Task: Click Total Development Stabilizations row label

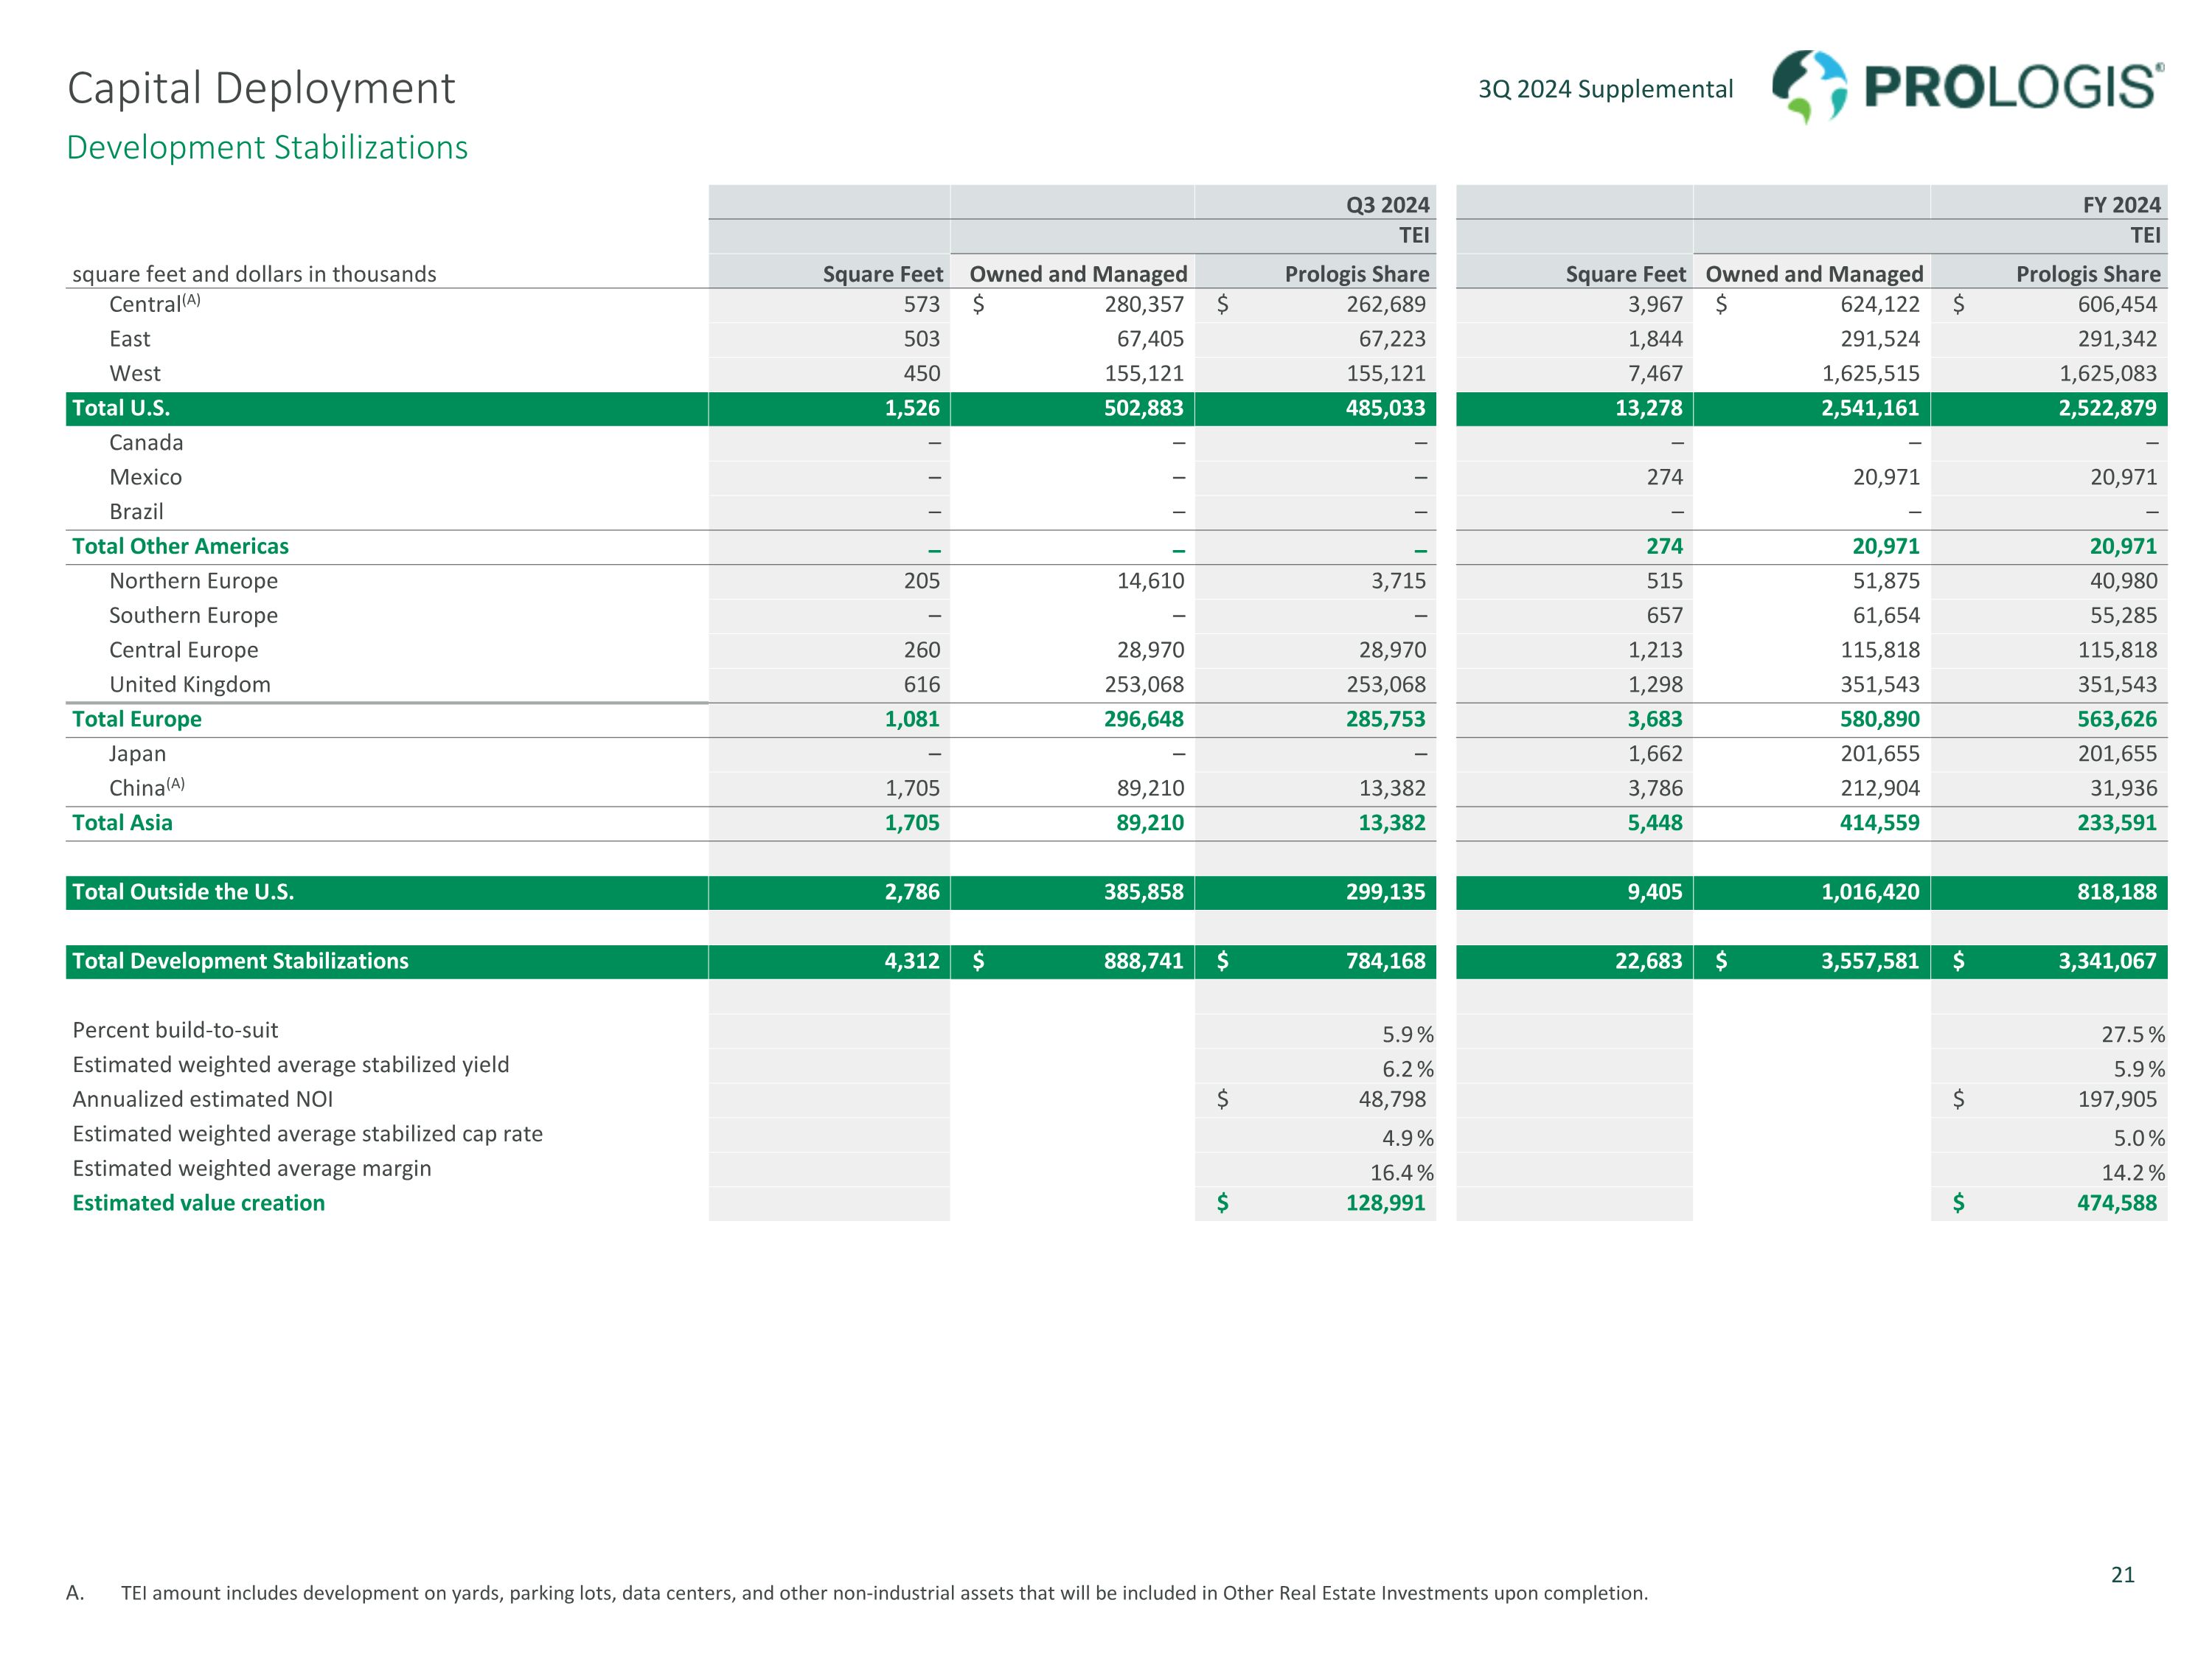Action: pyautogui.click(x=240, y=961)
